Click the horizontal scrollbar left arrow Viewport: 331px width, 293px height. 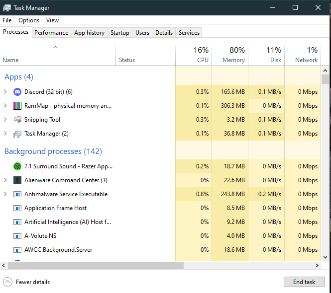point(3,265)
